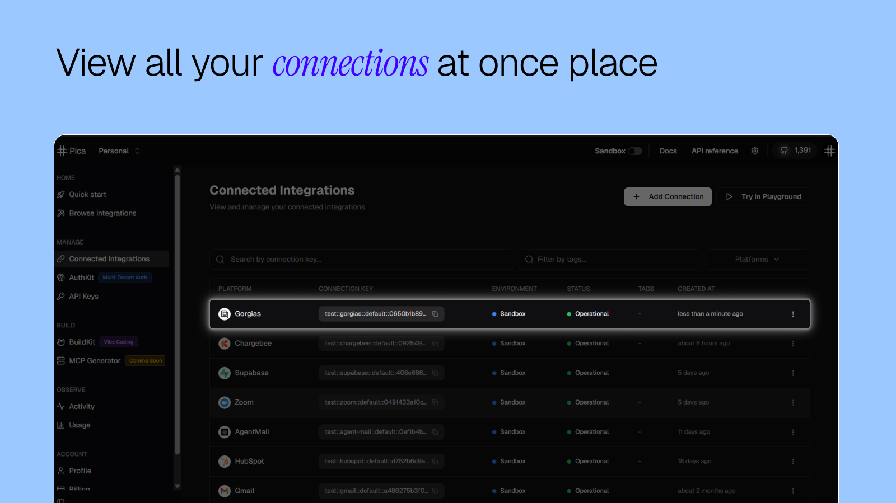Click 'less than a minute ago' timestamp

[x=710, y=314]
